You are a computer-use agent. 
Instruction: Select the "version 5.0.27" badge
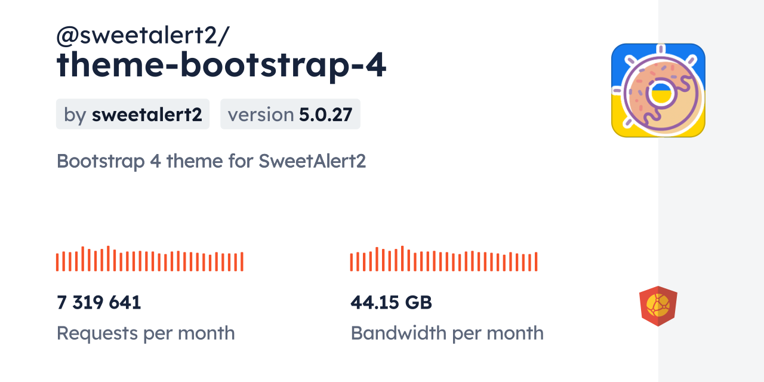pyautogui.click(x=290, y=115)
